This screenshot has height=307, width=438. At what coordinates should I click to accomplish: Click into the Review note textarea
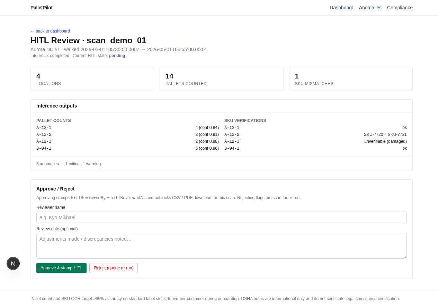point(222,246)
